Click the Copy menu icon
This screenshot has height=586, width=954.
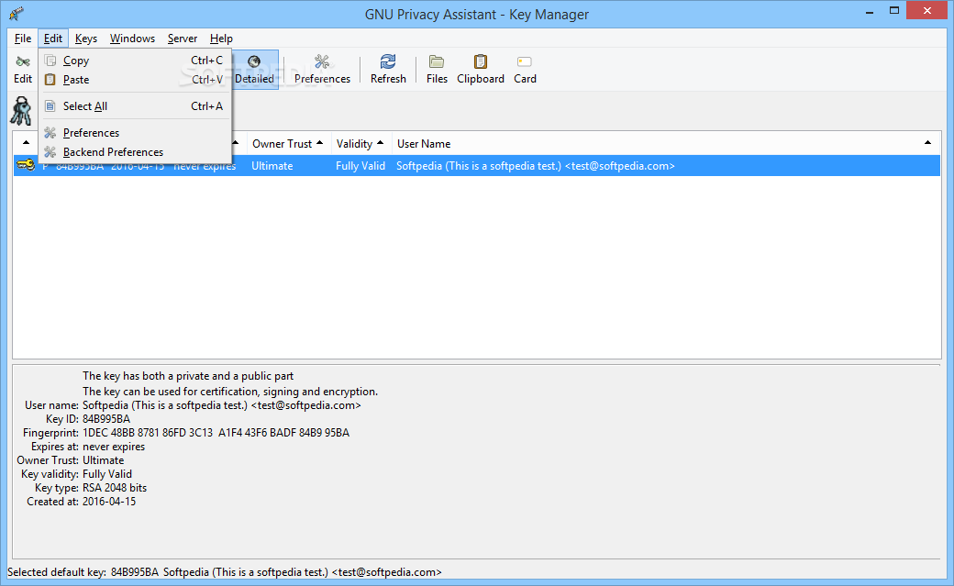[x=50, y=61]
